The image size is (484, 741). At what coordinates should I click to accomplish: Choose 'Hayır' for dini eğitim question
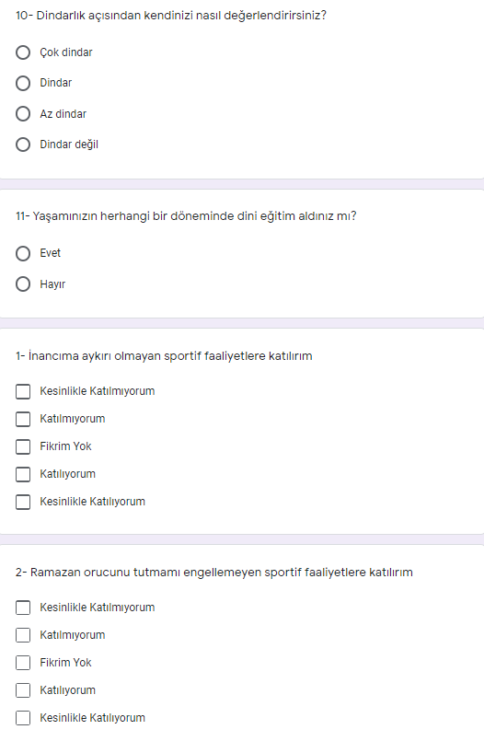(x=23, y=284)
